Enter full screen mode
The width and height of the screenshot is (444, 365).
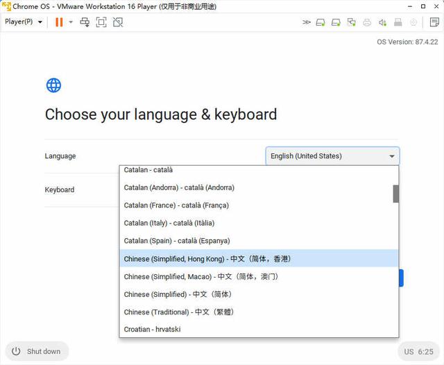tap(101, 22)
